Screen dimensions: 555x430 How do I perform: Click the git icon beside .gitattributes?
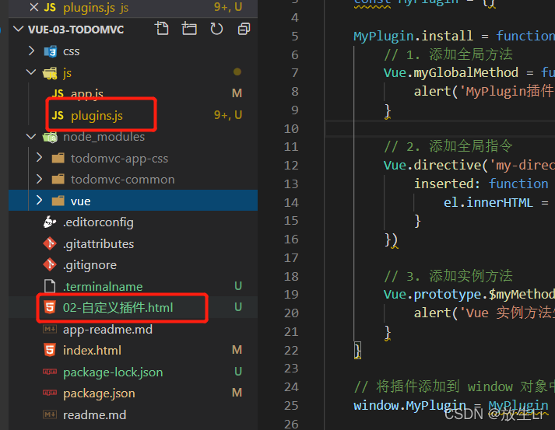(x=50, y=243)
